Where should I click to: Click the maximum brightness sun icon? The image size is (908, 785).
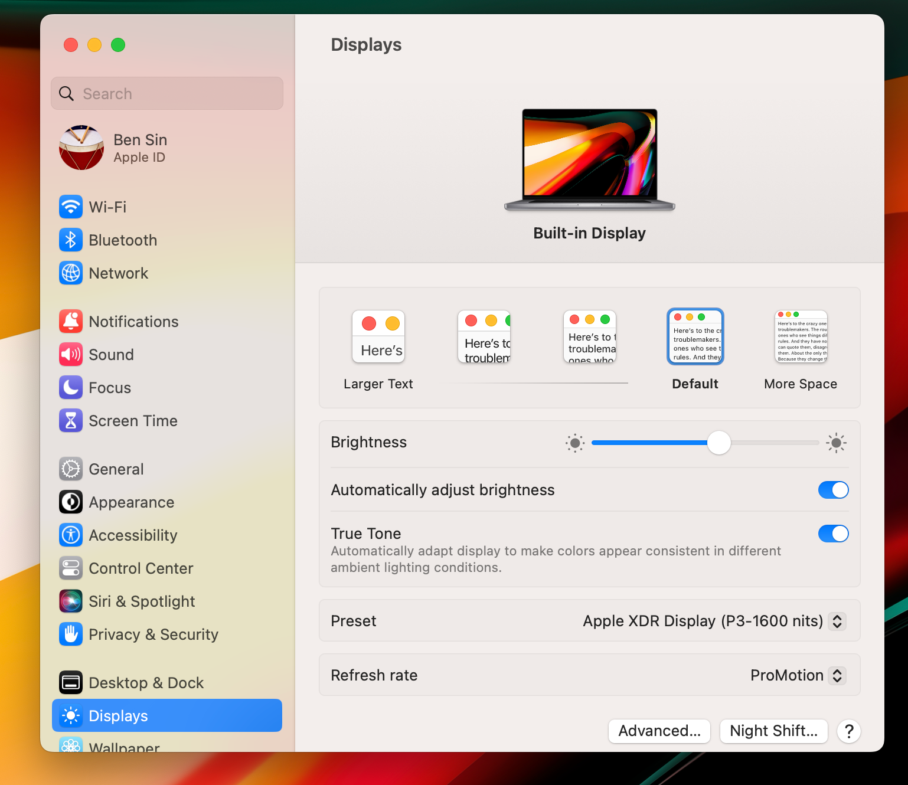click(x=836, y=443)
